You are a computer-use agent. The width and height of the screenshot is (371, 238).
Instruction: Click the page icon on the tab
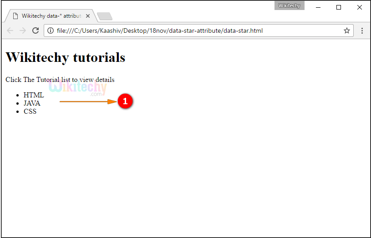15,16
